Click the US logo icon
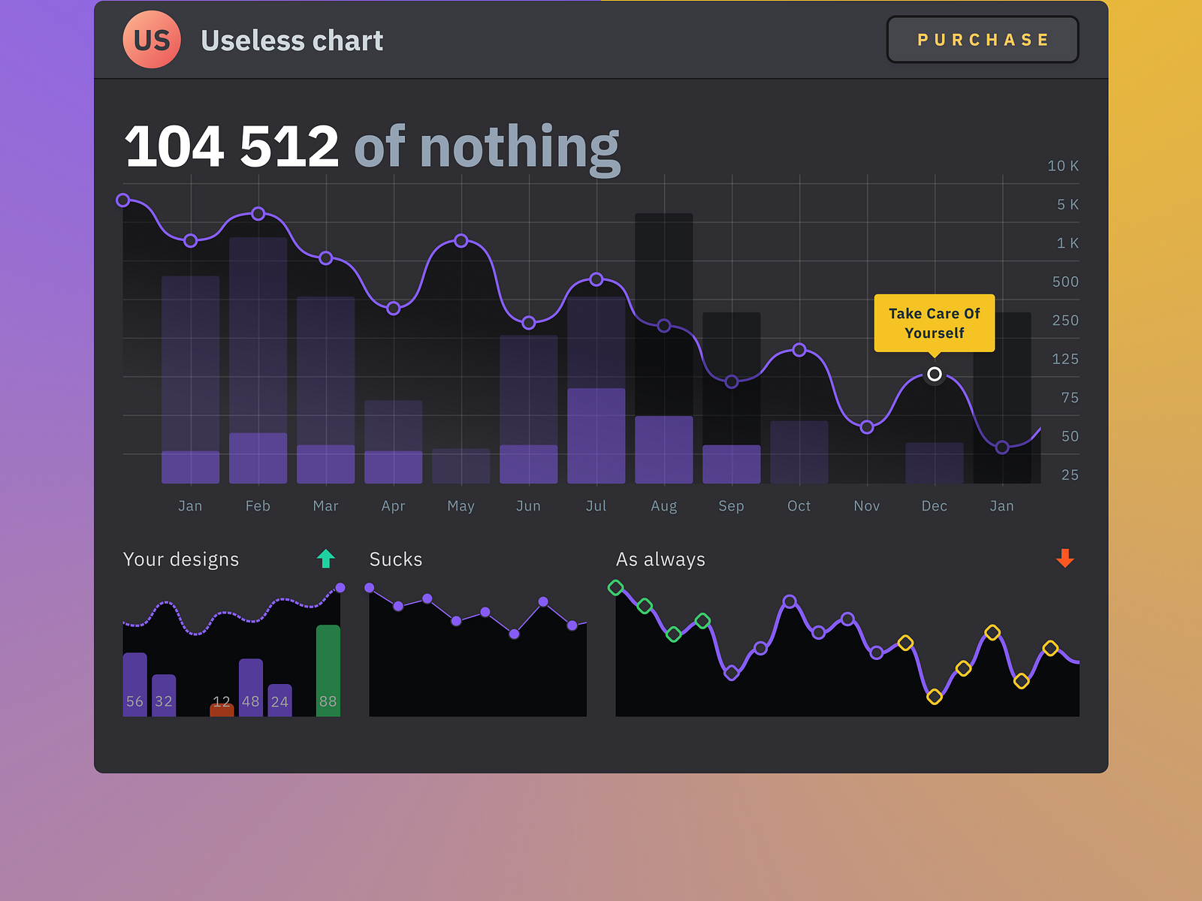The width and height of the screenshot is (1202, 901). pos(151,40)
